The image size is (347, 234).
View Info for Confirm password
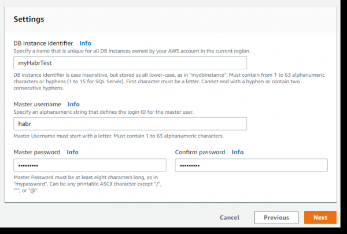[238, 152]
